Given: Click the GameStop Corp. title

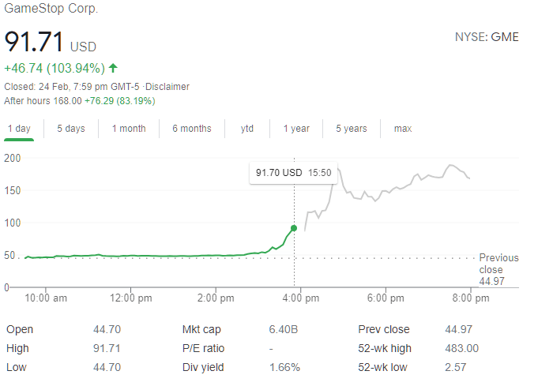Looking at the screenshot, I should pos(51,8).
